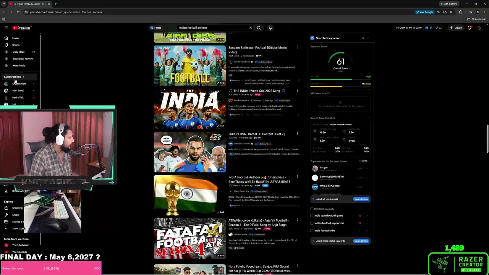This screenshot has width=489, height=275.
Task: Open India vs USA Unreal FC title
Action: pyautogui.click(x=257, y=134)
